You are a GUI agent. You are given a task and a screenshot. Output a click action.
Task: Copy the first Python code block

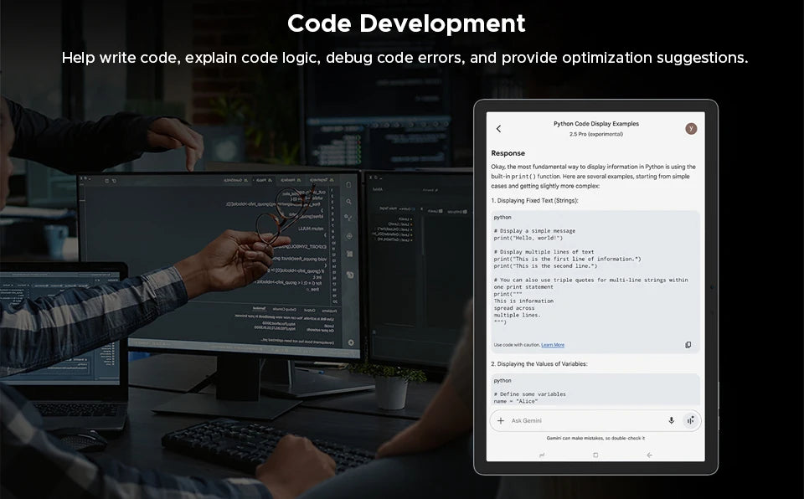pos(688,345)
